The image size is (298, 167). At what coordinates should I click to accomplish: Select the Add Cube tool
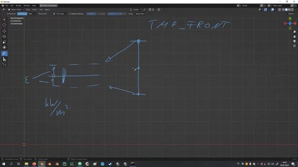(x=4, y=65)
